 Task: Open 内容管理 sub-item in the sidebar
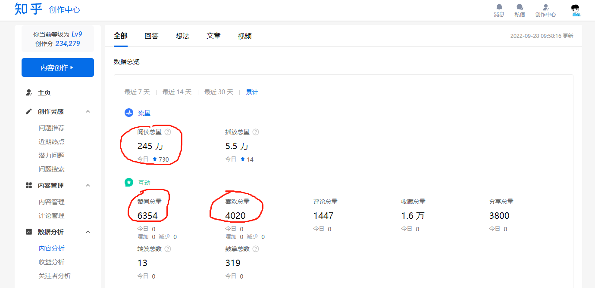coord(51,202)
